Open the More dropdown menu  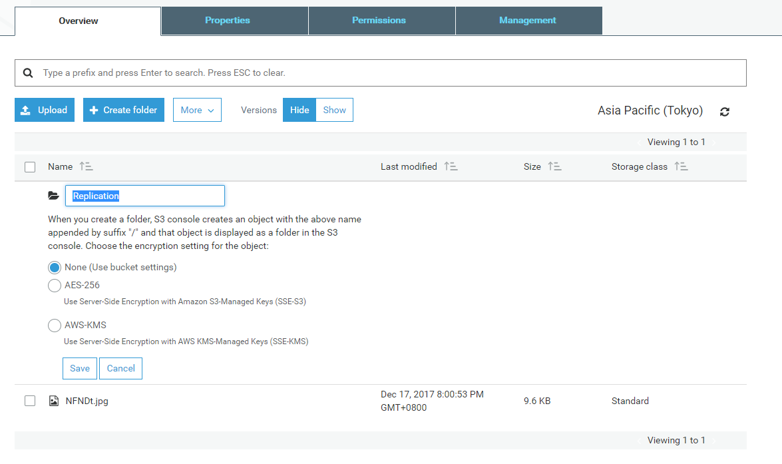(x=197, y=110)
